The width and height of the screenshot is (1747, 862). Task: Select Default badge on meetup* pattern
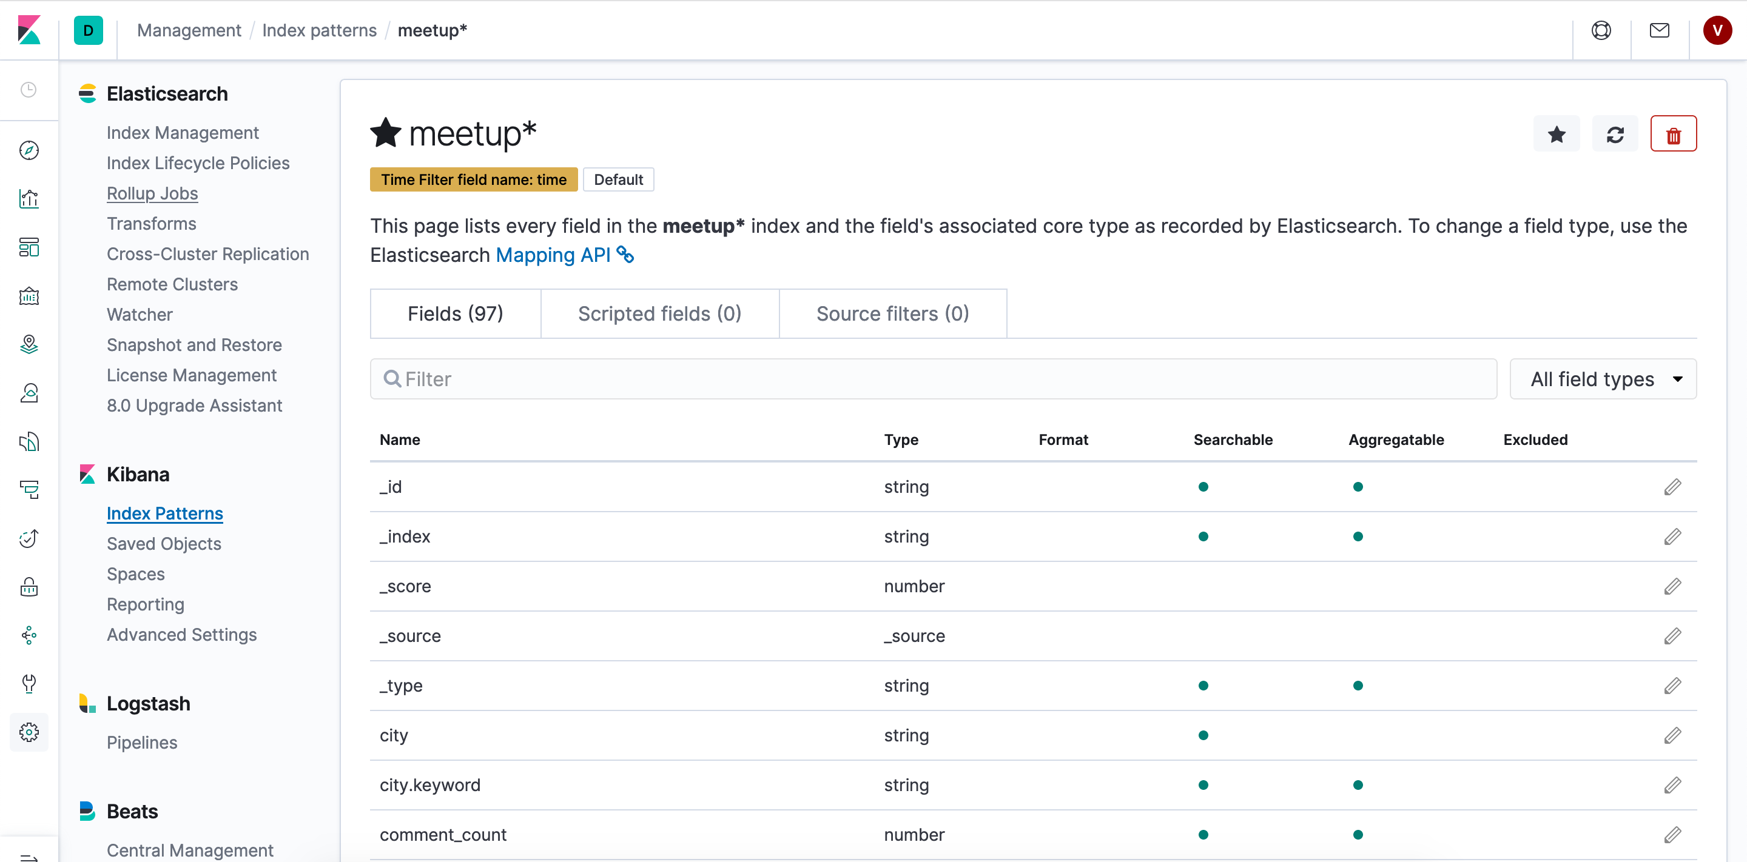616,178
